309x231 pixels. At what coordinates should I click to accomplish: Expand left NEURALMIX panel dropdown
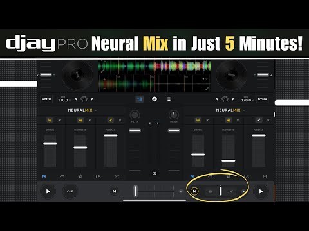pos(96,110)
